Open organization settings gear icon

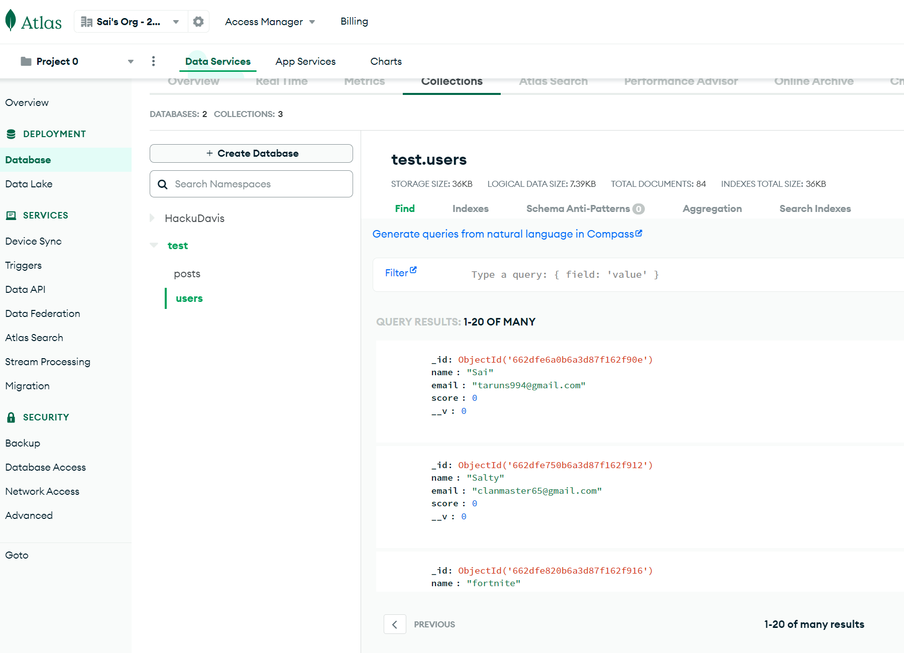point(198,22)
